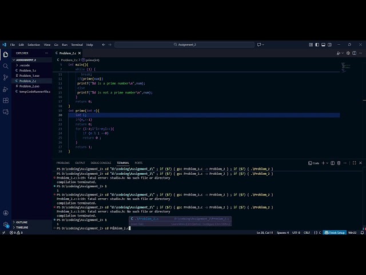Viewport: 366px width, 275px height.
Task: Switch to the DEBUG CONSOLE tab
Action: pyautogui.click(x=101, y=163)
